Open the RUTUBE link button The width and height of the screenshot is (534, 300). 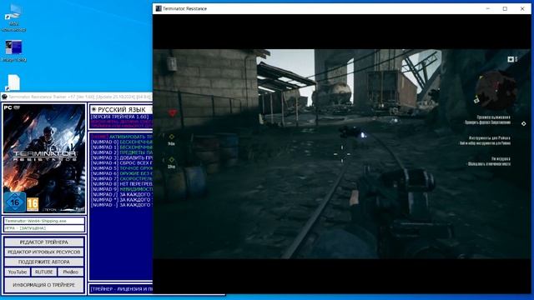coord(44,272)
